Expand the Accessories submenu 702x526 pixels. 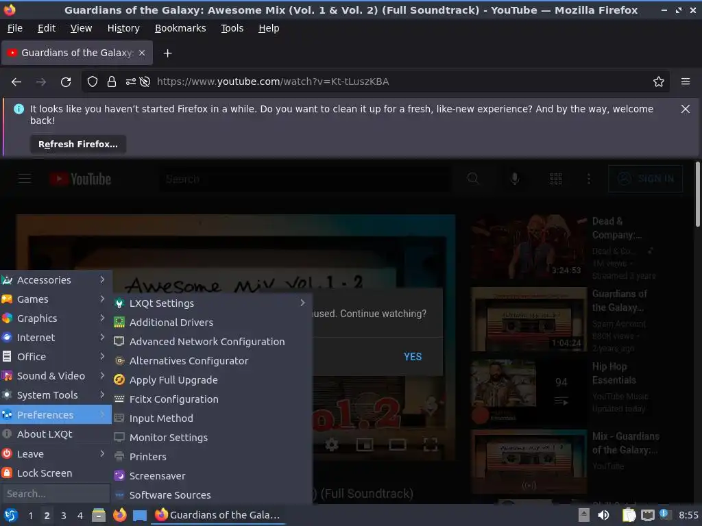[56, 280]
